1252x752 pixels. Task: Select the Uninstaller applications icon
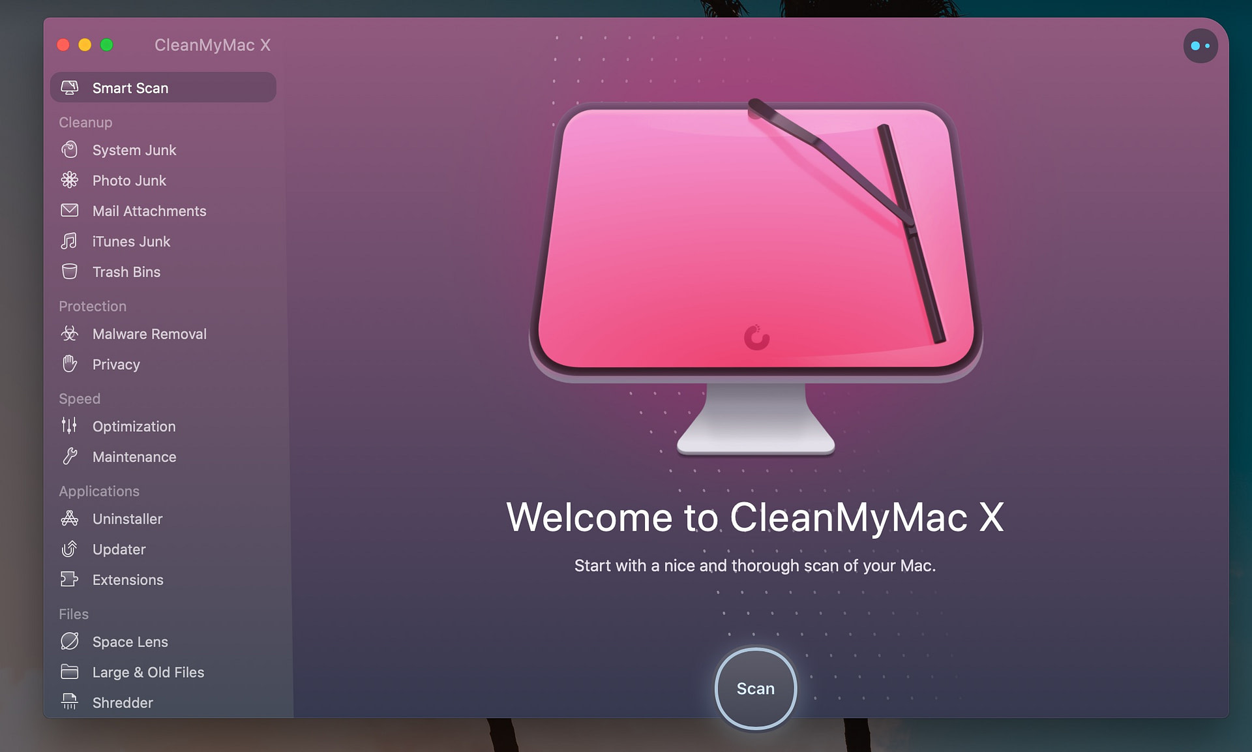point(70,518)
